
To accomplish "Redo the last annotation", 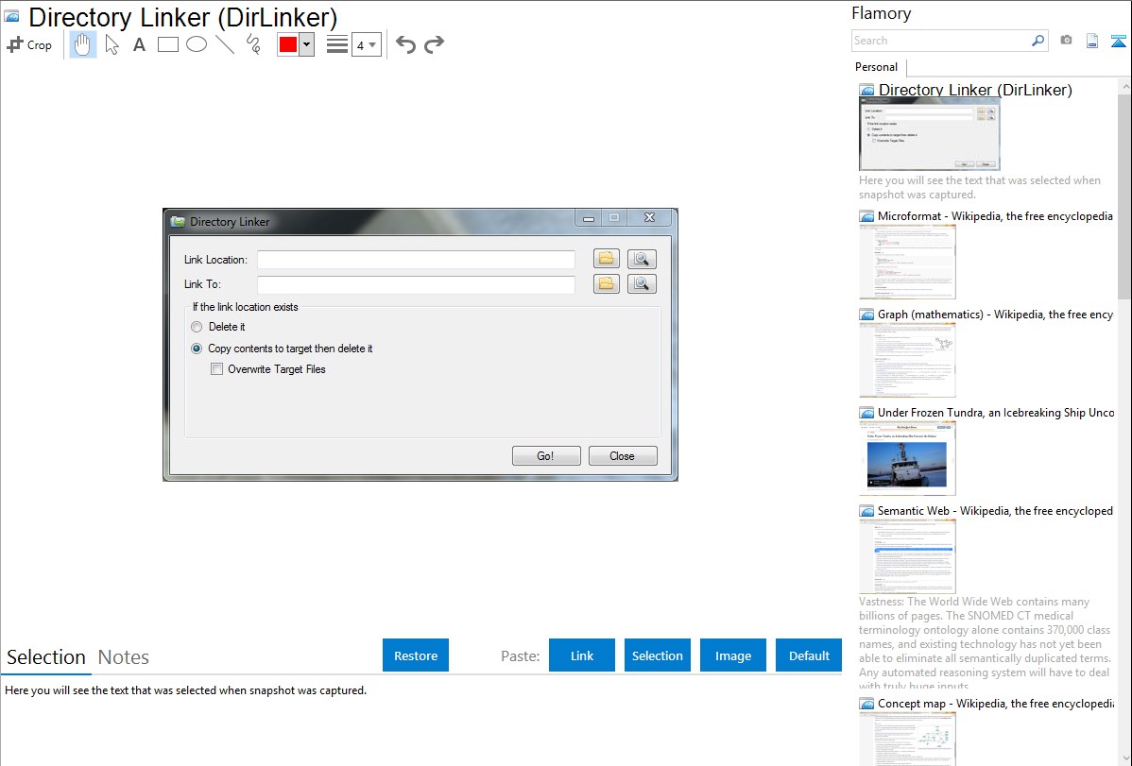I will [x=434, y=44].
